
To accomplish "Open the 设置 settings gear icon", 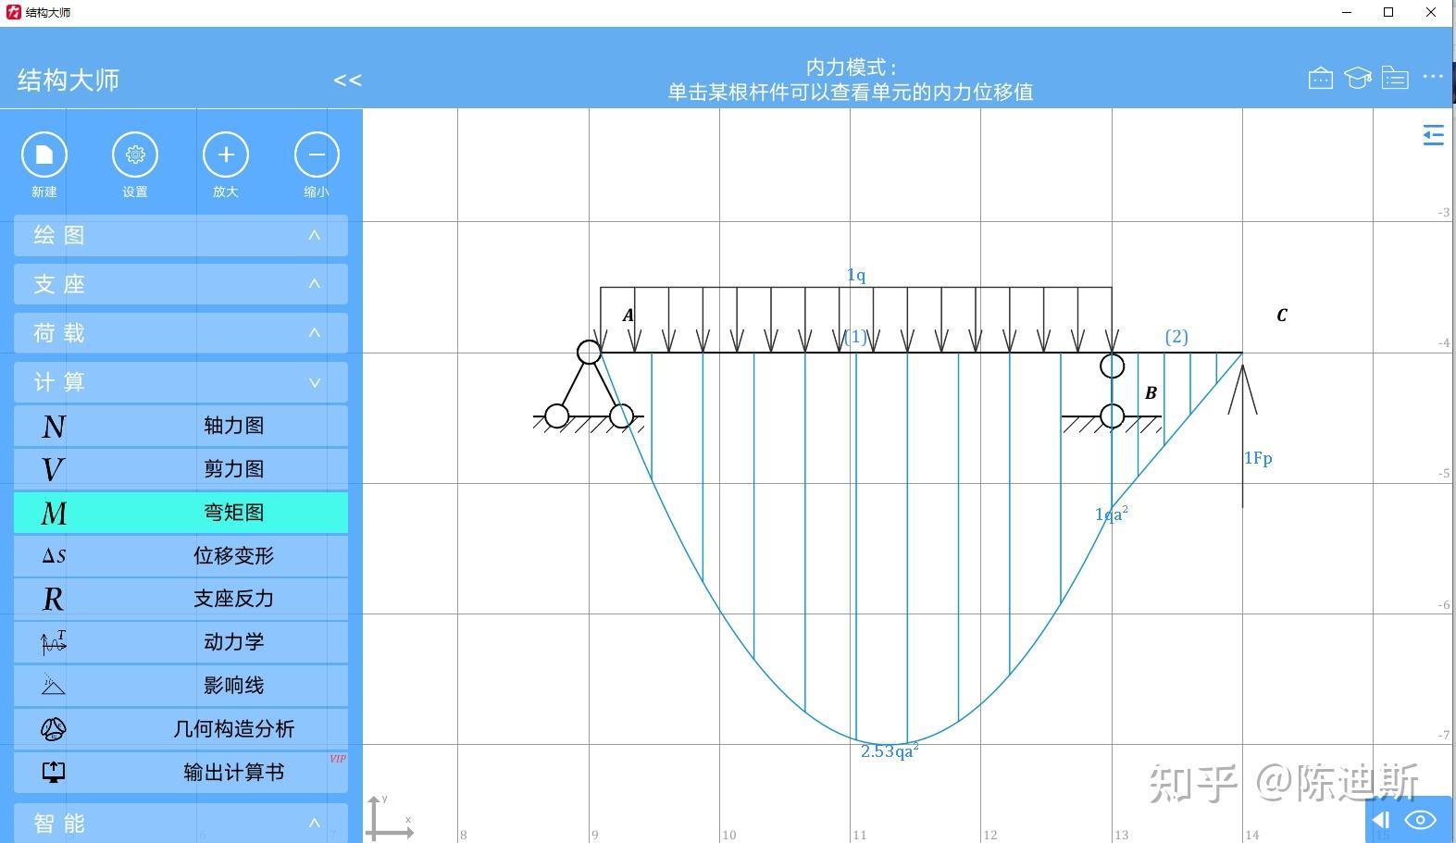I will pyautogui.click(x=135, y=155).
